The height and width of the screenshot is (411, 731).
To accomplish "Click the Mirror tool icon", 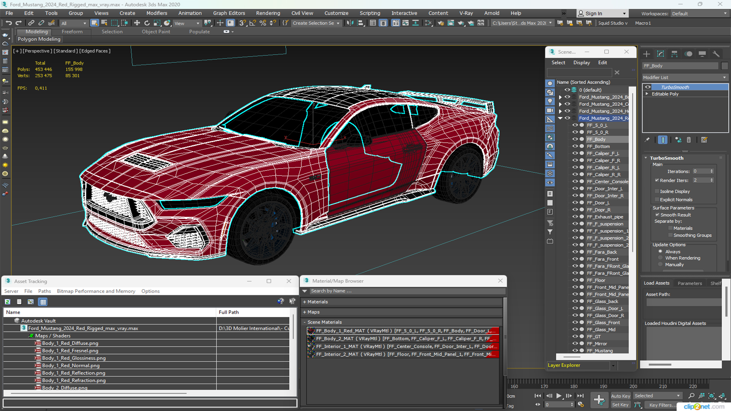I will pos(350,23).
